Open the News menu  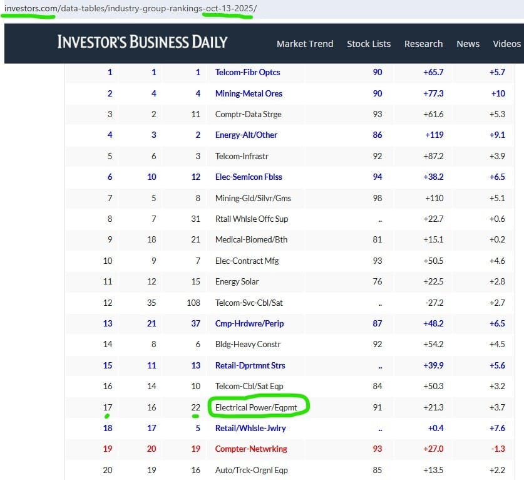468,44
